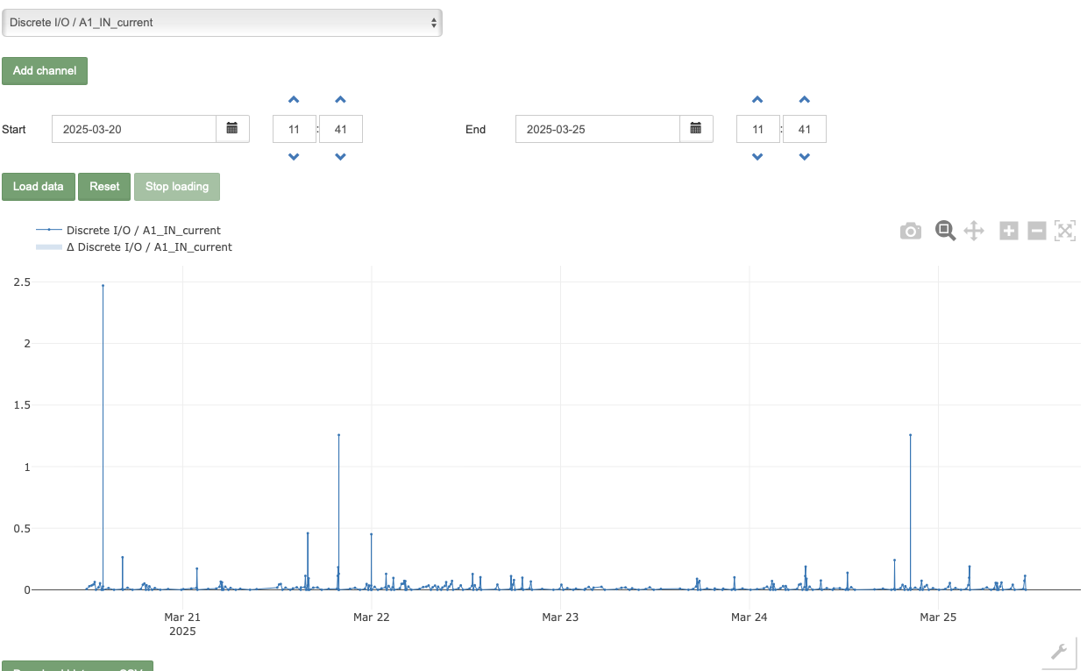
Task: Click the Mar 21 2025 x-axis label
Action: coord(182,624)
